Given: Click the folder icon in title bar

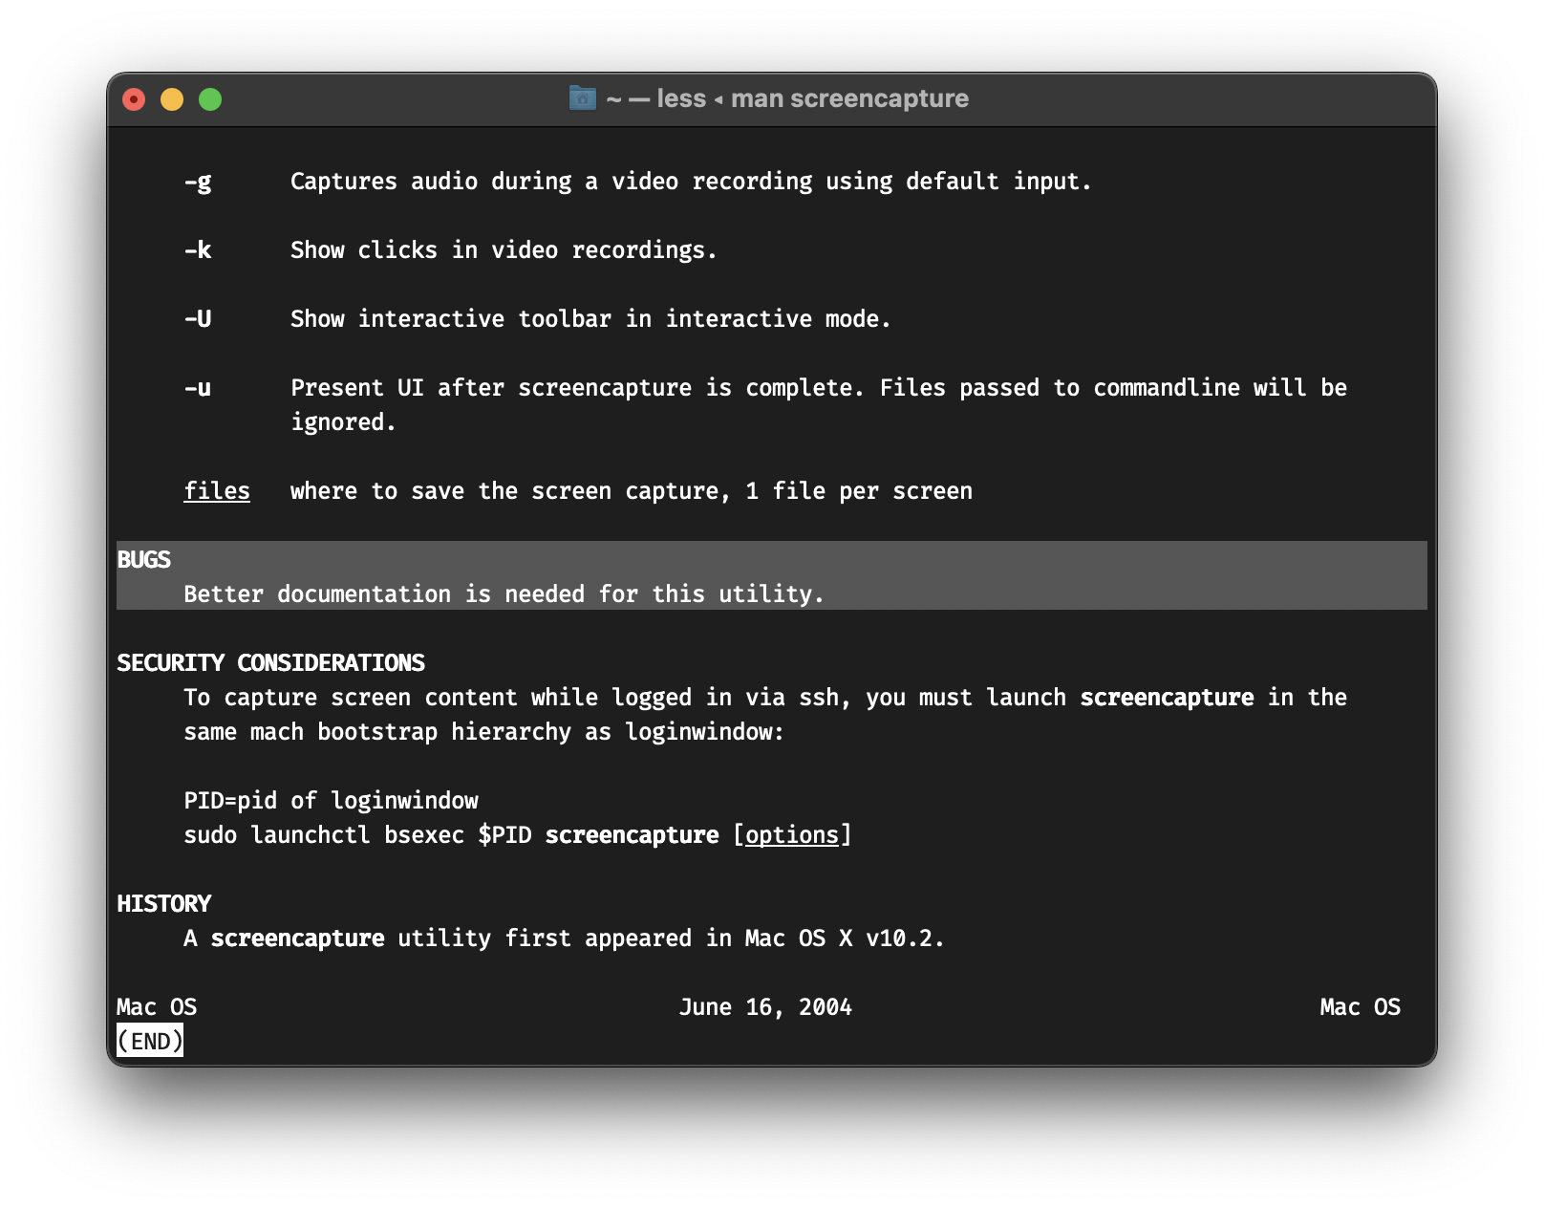Looking at the screenshot, I should pos(582,98).
